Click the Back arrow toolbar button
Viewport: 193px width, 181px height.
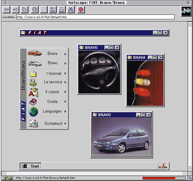[x=6, y=10]
